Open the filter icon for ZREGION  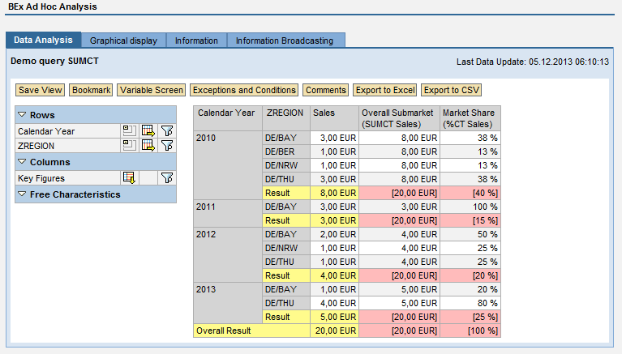pos(167,146)
